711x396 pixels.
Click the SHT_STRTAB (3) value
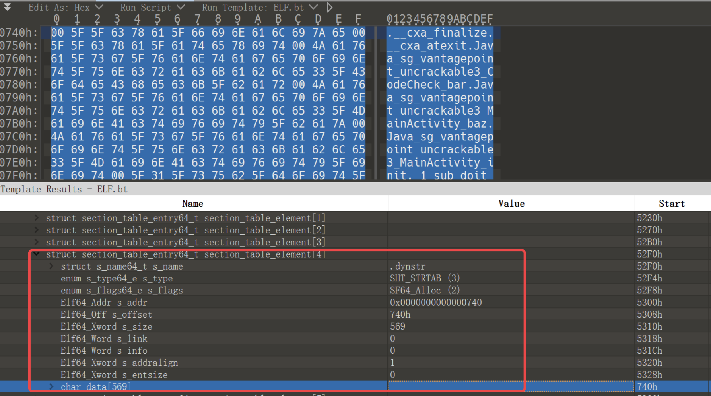425,278
